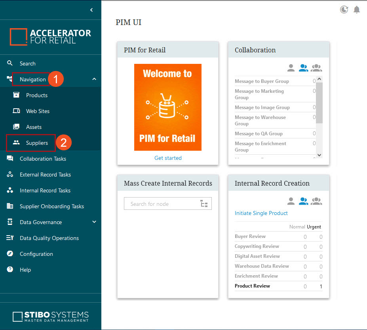Image resolution: width=367 pixels, height=330 pixels.
Task: Open Copywriting Review workflow state
Action: (x=279, y=246)
